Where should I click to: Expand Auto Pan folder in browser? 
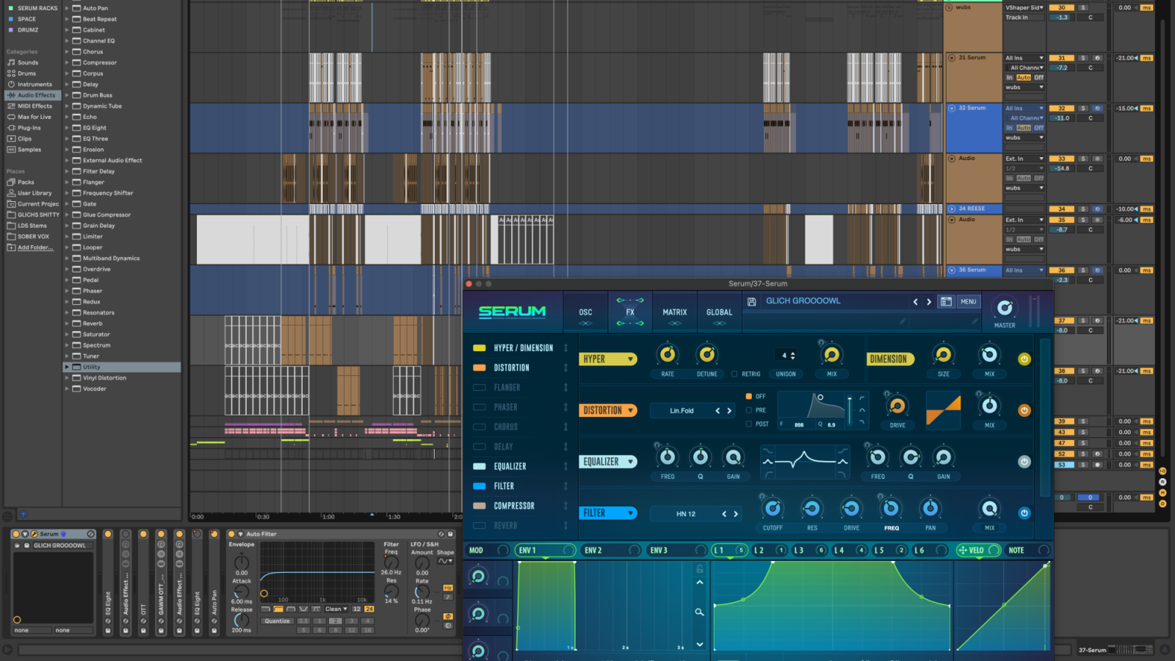point(68,9)
